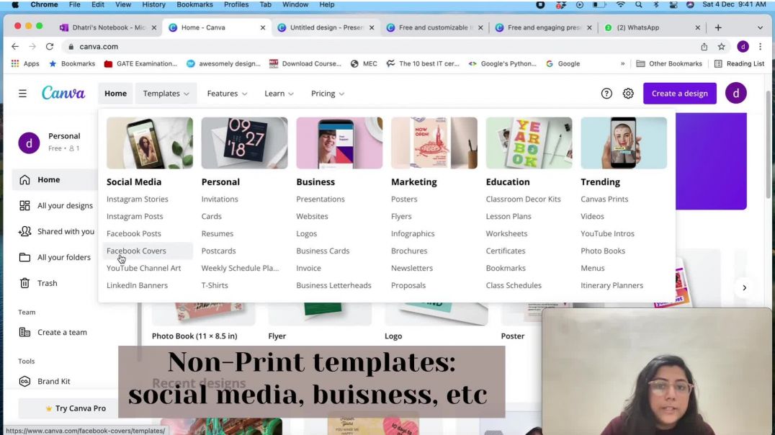Click the All your designs grid icon
775x435 pixels.
(24, 206)
